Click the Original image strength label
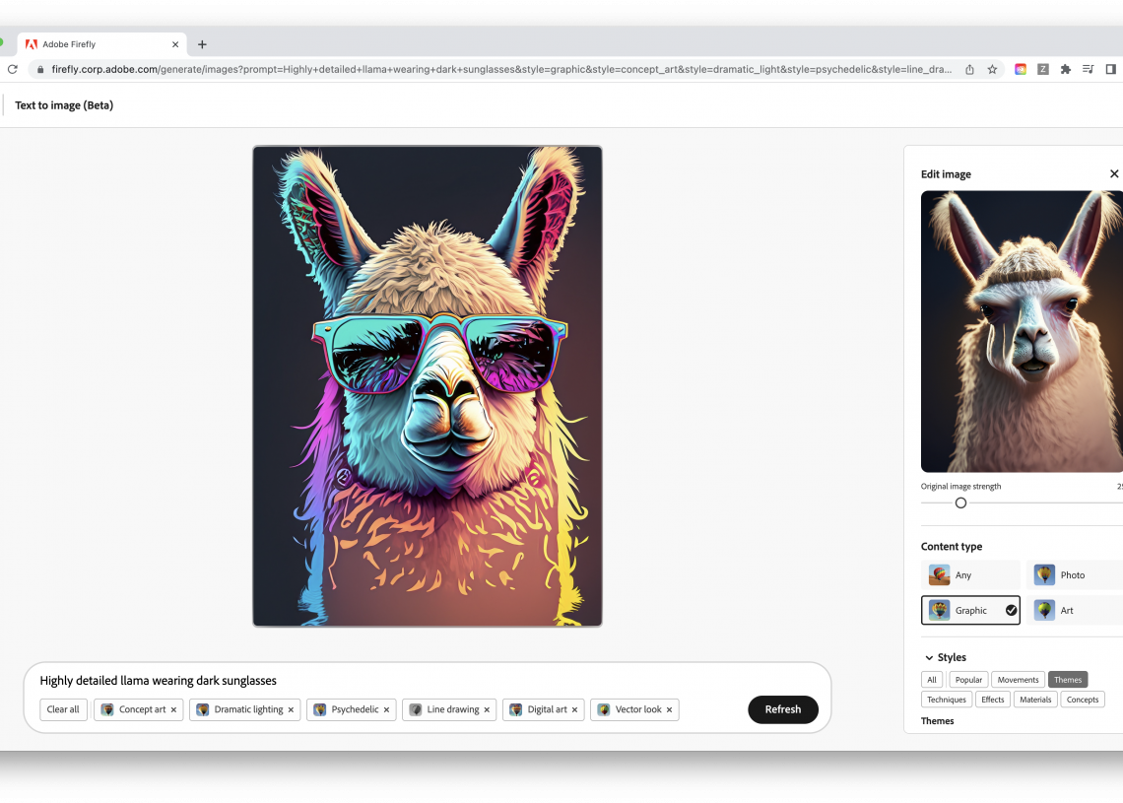Image resolution: width=1123 pixels, height=803 pixels. point(960,487)
